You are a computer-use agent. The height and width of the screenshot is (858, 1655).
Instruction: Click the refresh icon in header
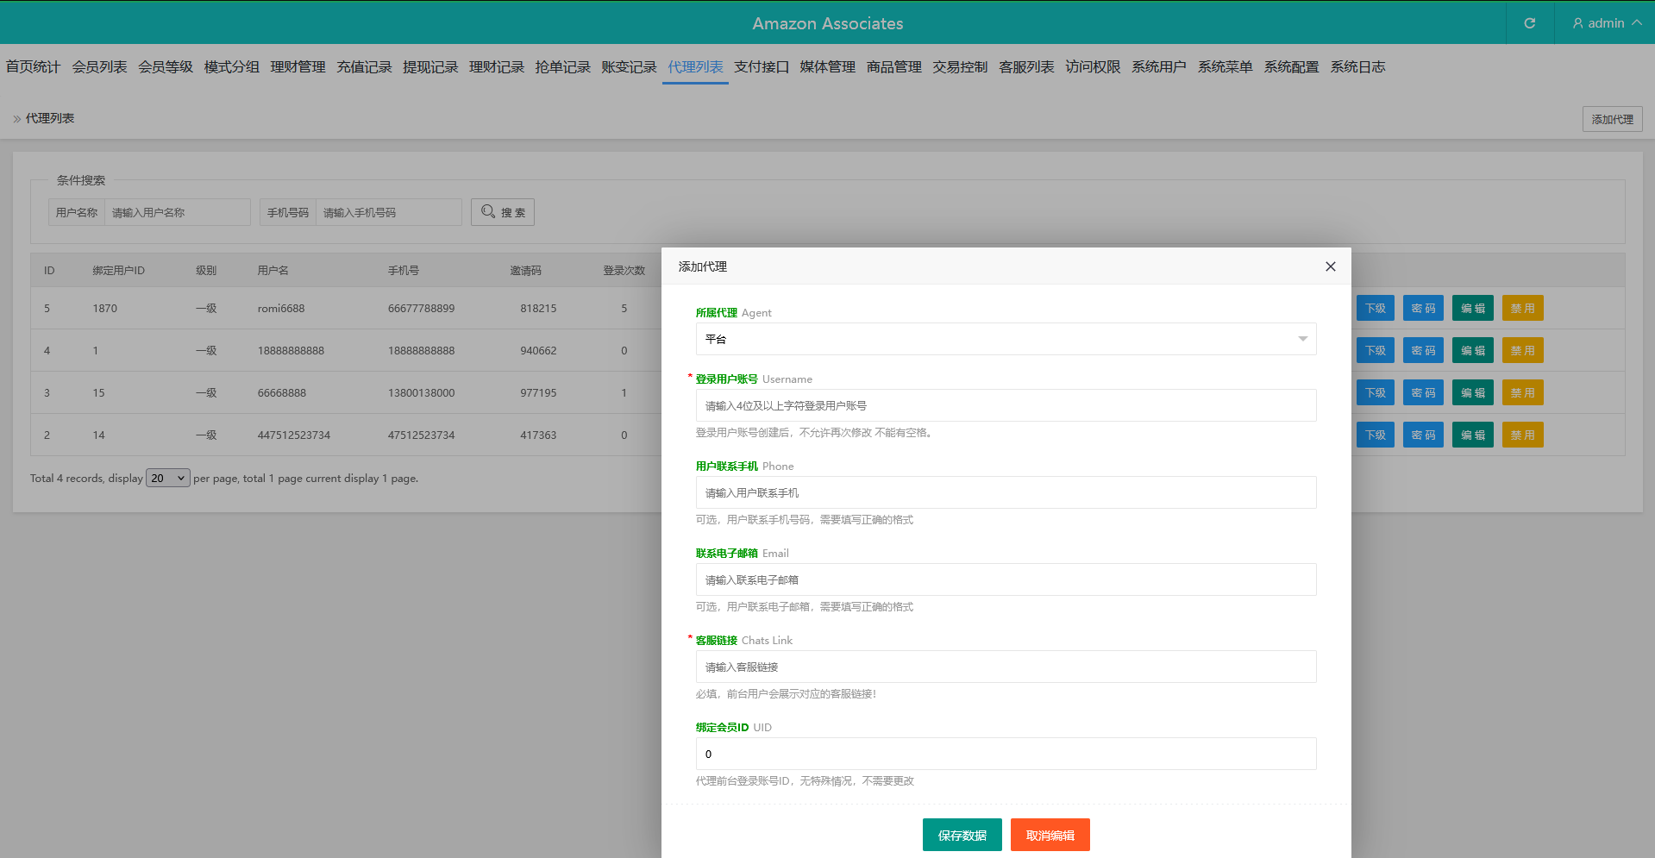pos(1529,23)
